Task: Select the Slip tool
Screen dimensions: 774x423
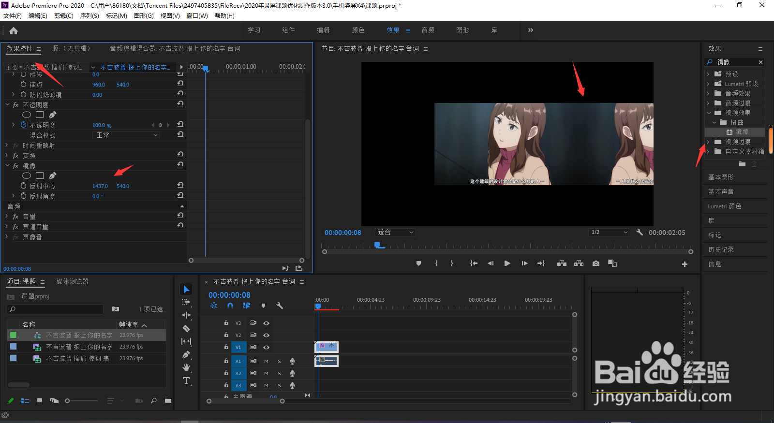Action: tap(186, 341)
